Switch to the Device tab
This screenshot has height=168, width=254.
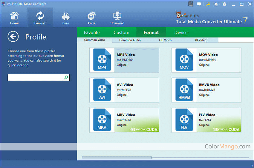click(181, 32)
